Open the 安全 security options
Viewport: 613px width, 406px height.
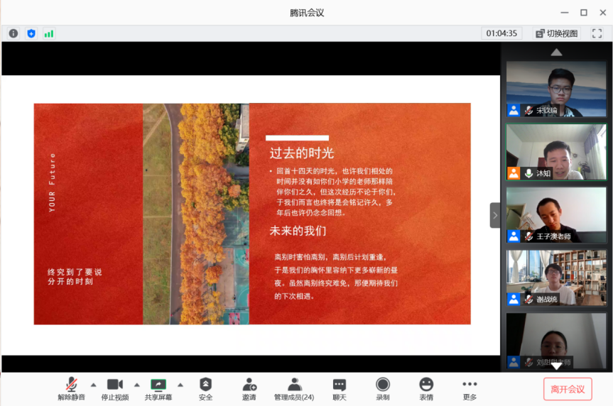pyautogui.click(x=205, y=388)
